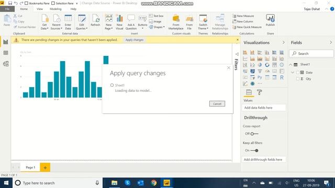335x188 pixels.
Task: Open the Fields well tab in Visualizations
Action: (x=249, y=92)
